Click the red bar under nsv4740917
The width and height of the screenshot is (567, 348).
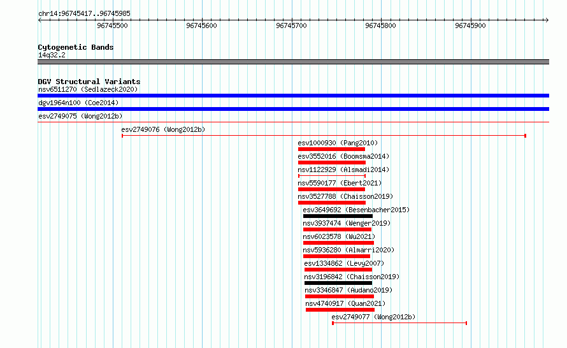point(340,310)
